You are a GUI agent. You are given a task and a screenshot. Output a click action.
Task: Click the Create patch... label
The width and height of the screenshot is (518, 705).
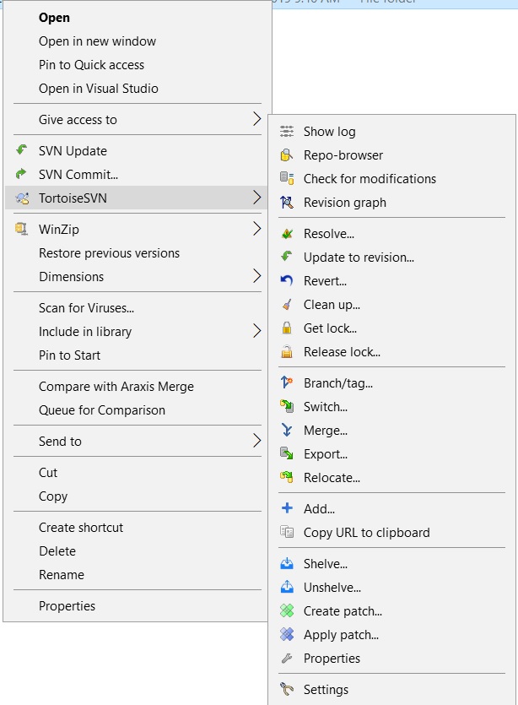(343, 611)
